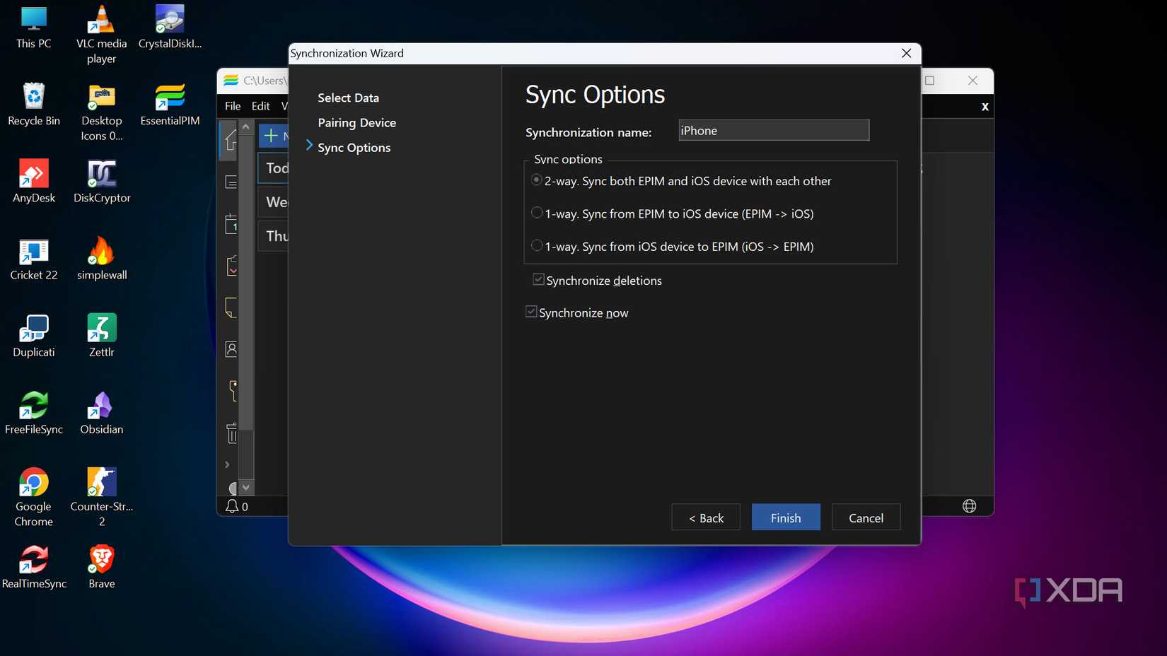Launch RealTimeSync shortcut
The image size is (1167, 656).
[x=33, y=567]
